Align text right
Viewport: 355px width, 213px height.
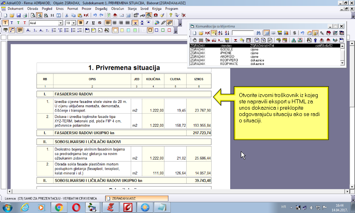click(x=121, y=23)
